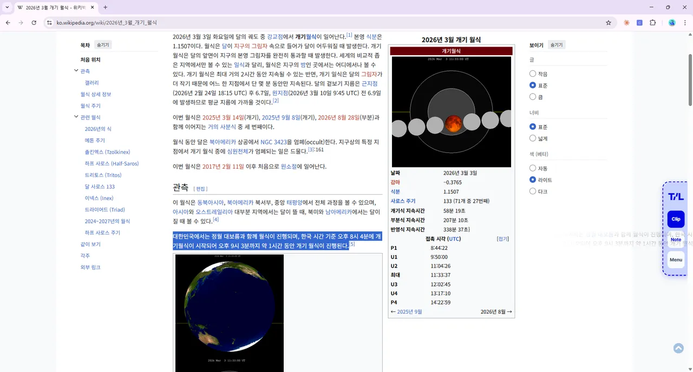Close the 2026년 3월 개기 월식 tab
Screen dimensions: 693x372
pos(91,8)
